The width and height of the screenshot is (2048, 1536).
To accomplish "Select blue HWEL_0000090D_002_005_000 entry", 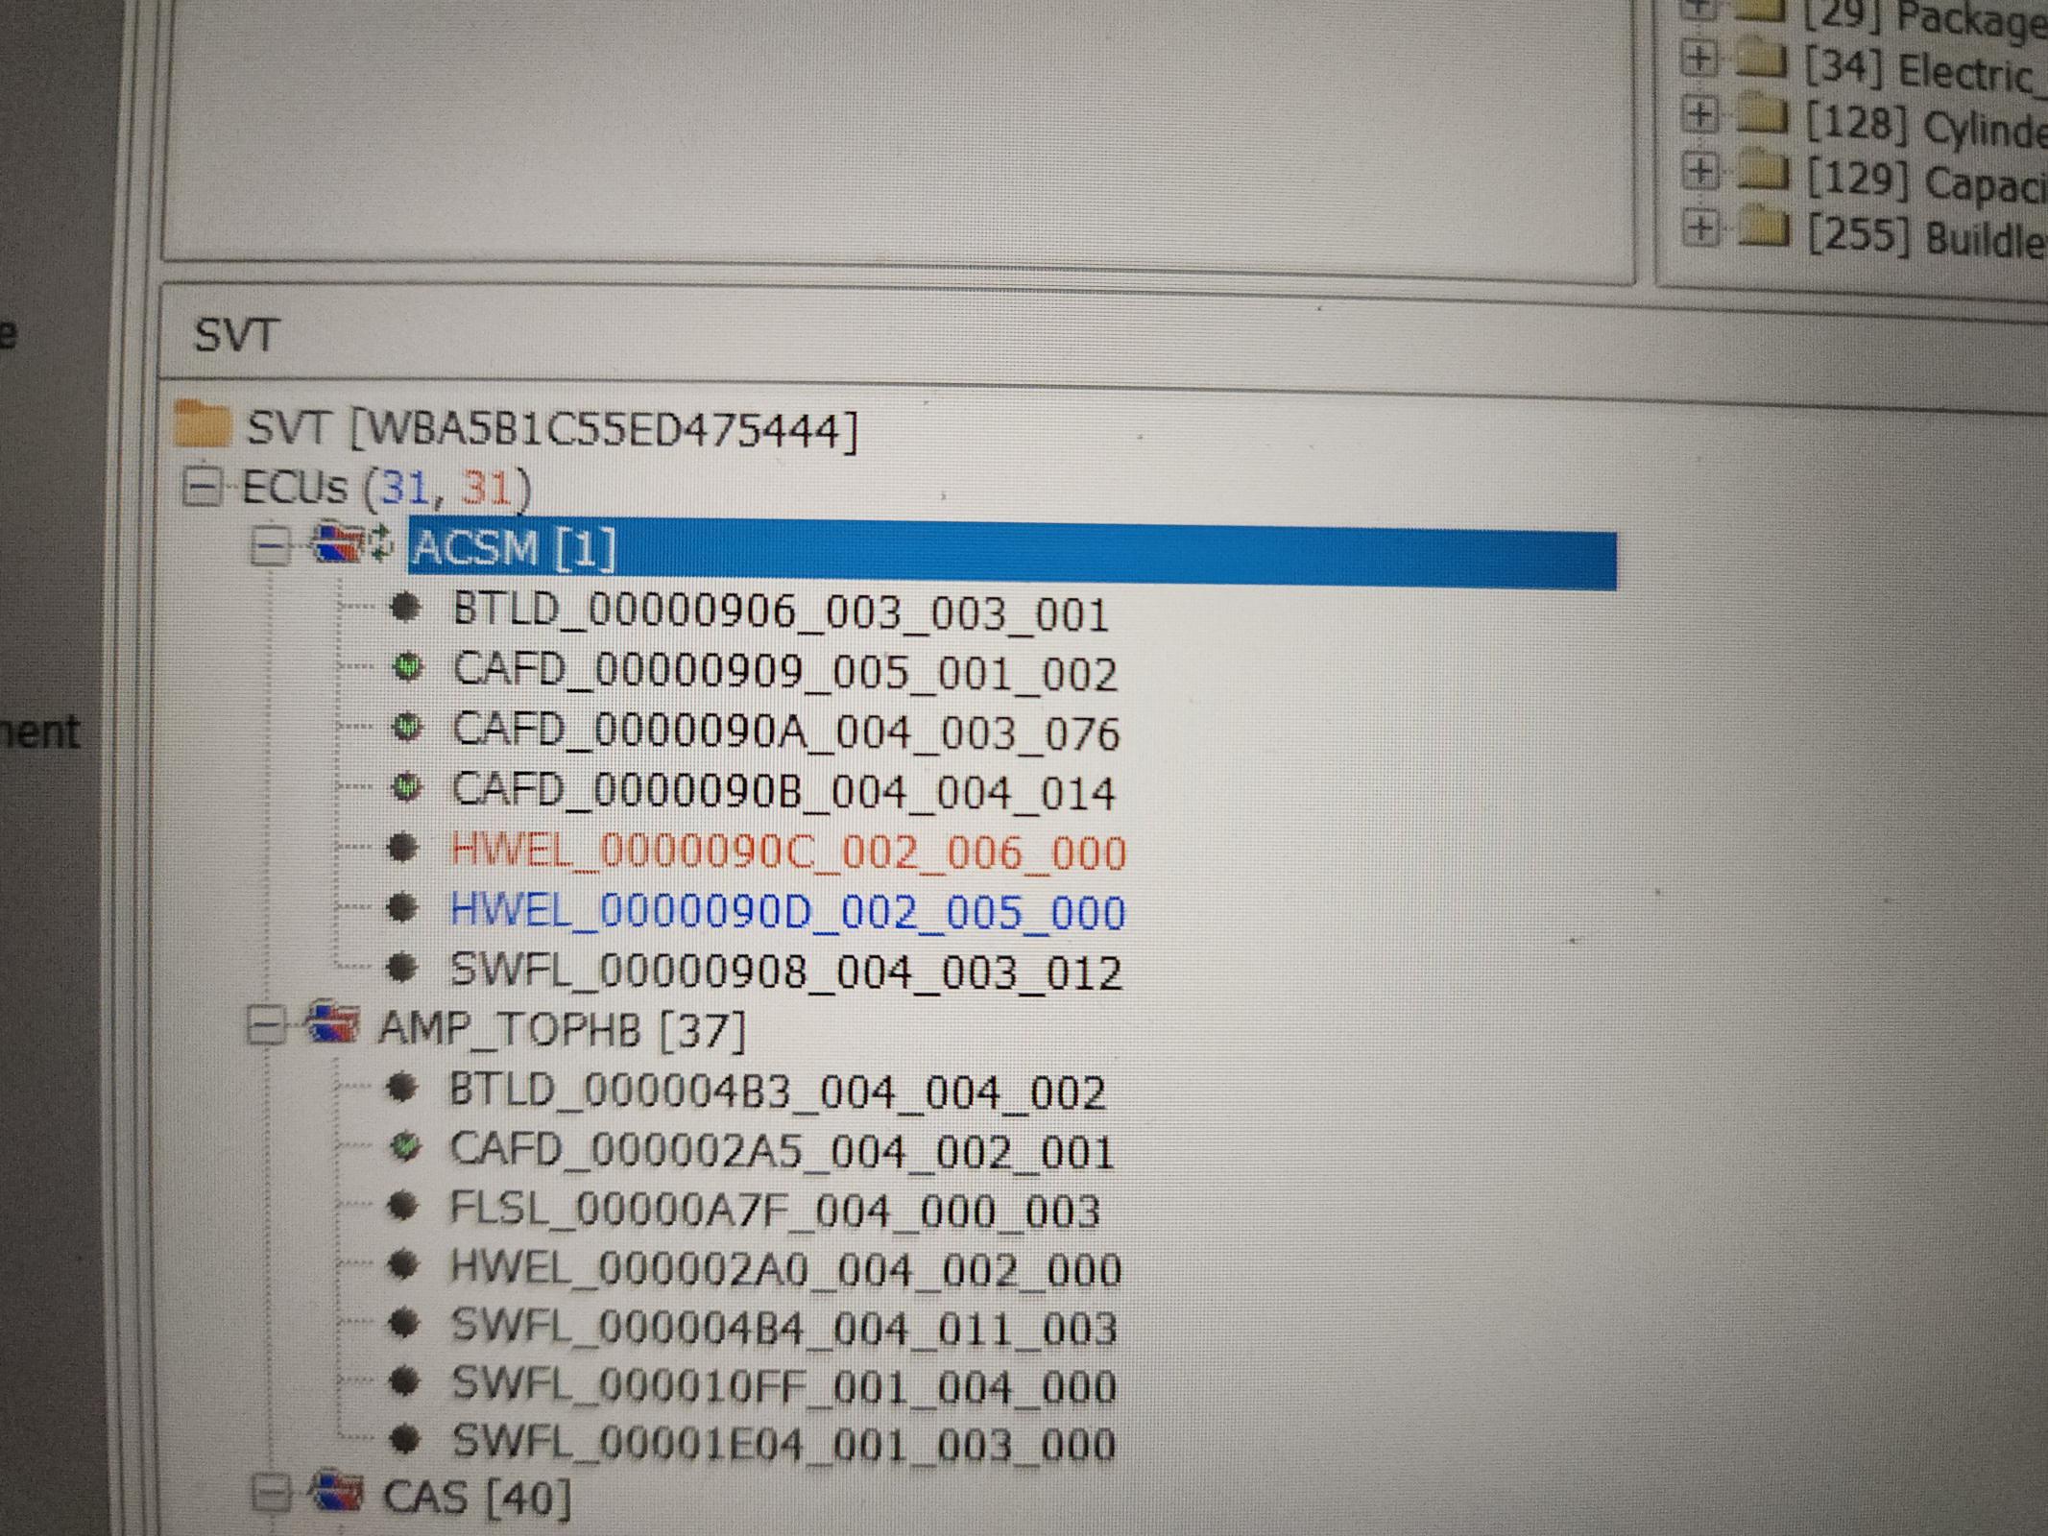I will [788, 912].
